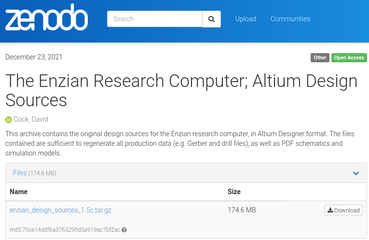Viewport: 369px width, 240px height.
Task: Open the Communities page
Action: [290, 19]
